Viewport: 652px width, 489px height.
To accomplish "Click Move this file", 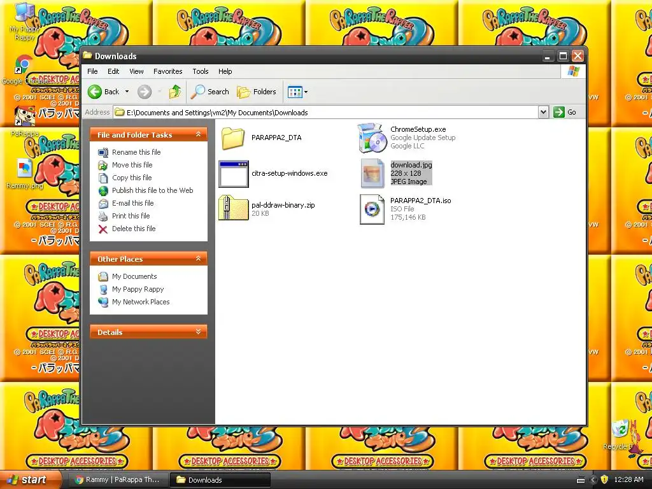I will point(132,165).
